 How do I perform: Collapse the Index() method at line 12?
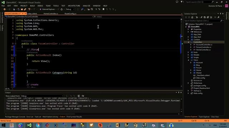pyautogui.click(x=15, y=55)
